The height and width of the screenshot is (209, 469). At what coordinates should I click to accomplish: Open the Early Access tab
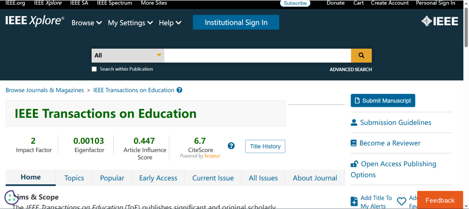[x=158, y=178]
